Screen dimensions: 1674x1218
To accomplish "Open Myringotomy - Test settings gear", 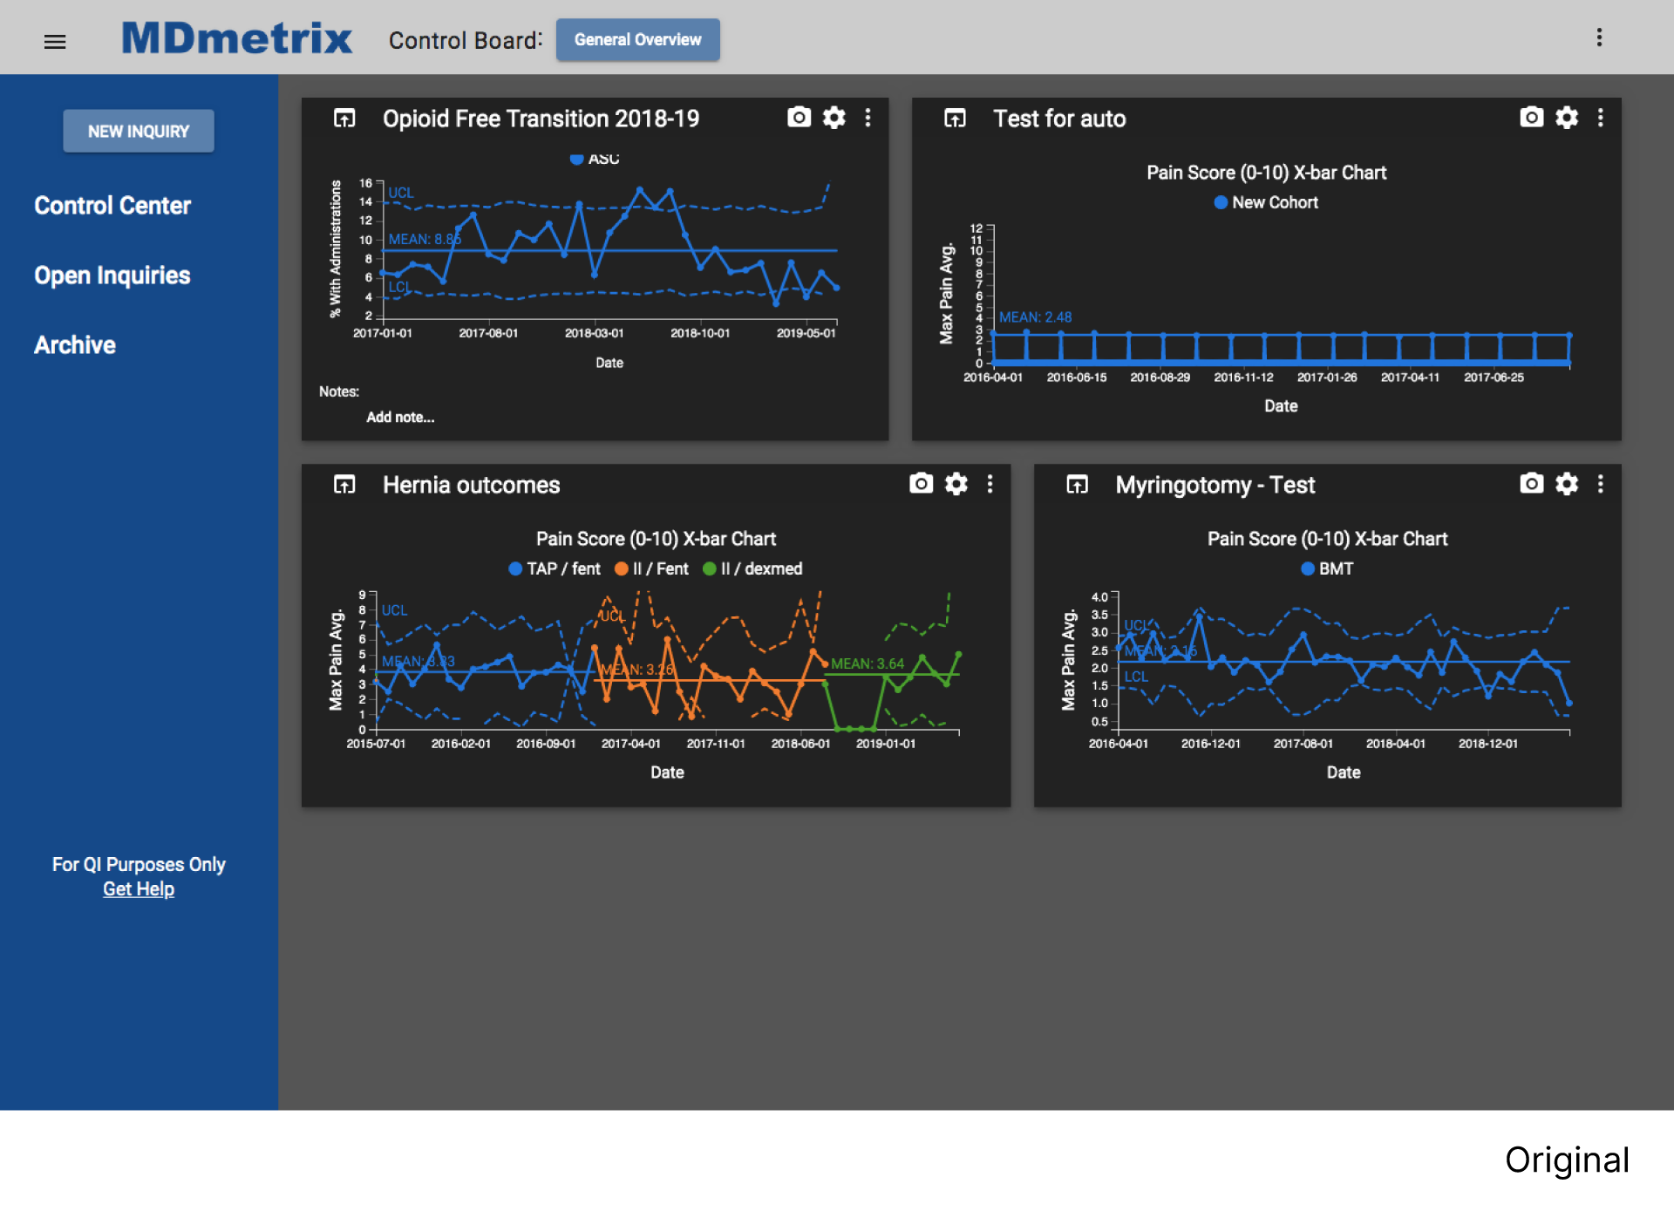I will [x=1566, y=484].
